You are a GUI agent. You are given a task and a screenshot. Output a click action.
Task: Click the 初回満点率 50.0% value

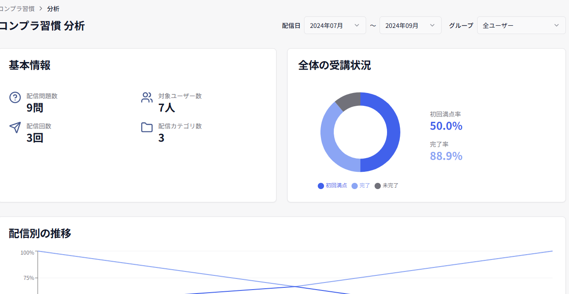[x=446, y=126]
